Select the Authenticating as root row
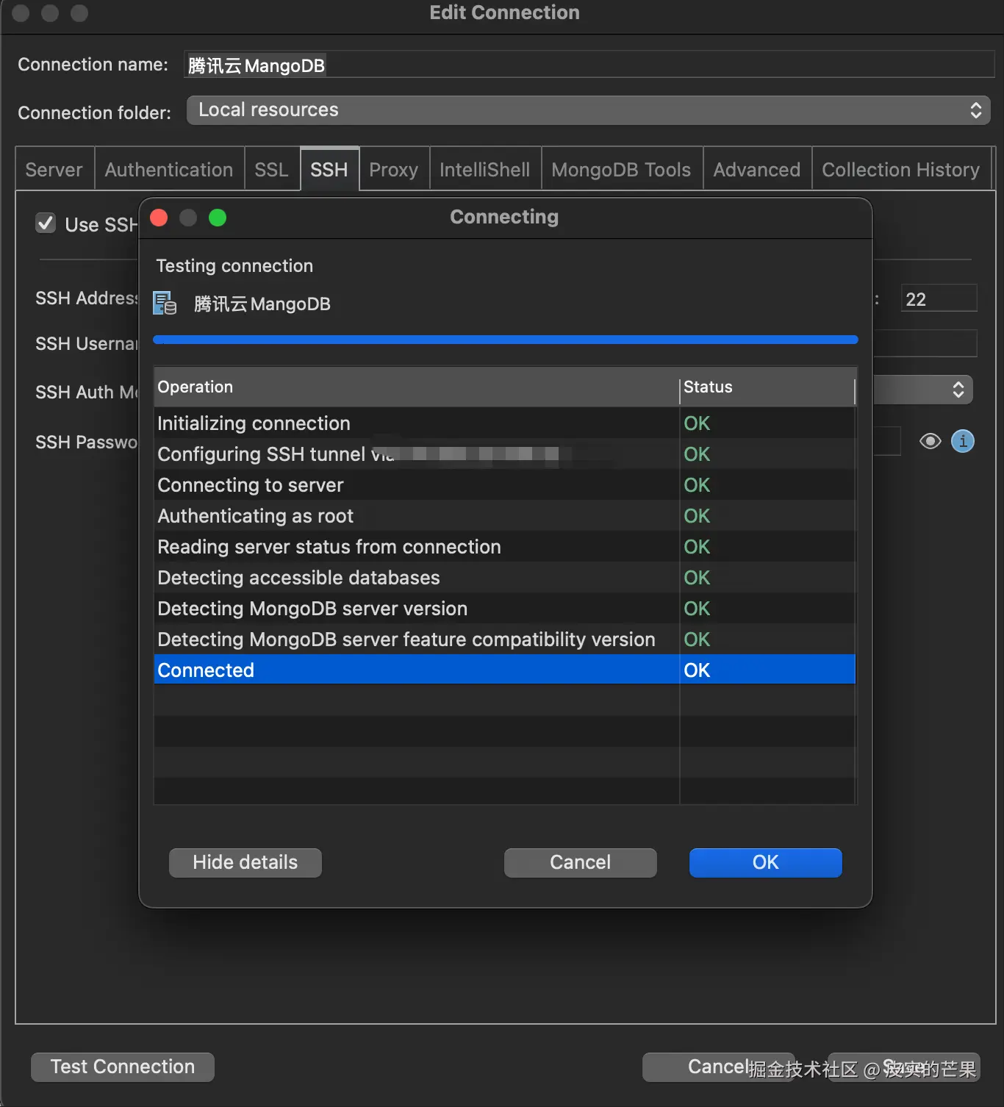This screenshot has width=1004, height=1107. click(x=505, y=516)
